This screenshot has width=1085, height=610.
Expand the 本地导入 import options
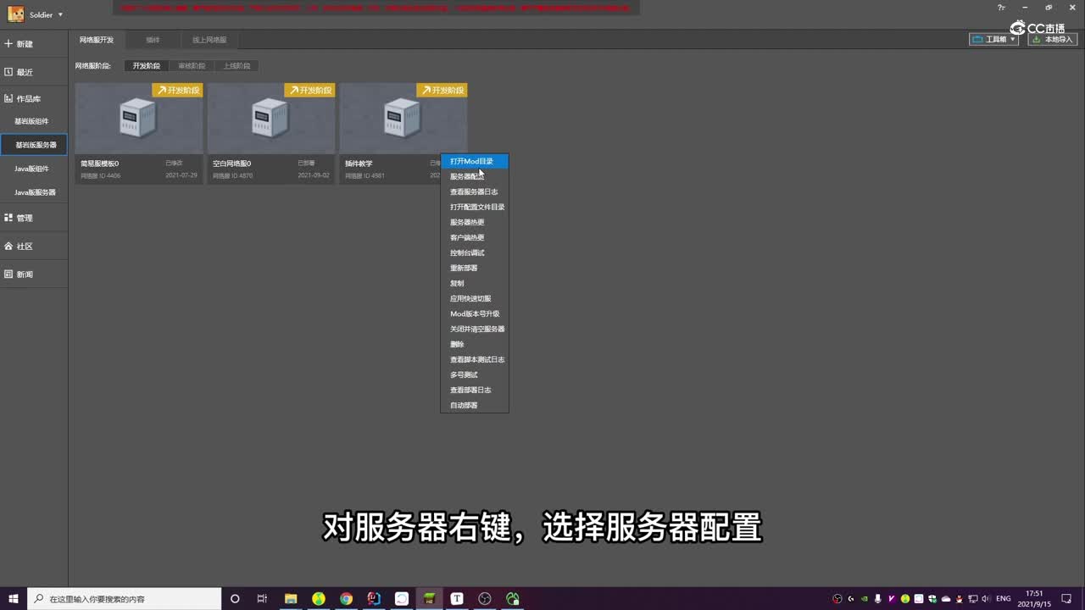click(1054, 39)
